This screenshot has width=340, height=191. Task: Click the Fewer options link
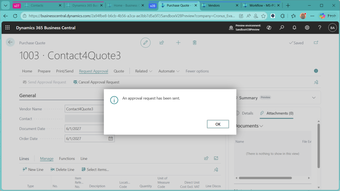pos(197,71)
